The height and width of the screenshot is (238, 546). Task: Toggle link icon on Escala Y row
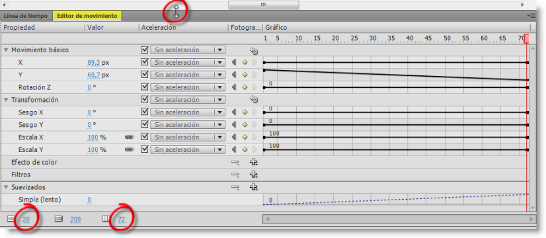(x=129, y=149)
